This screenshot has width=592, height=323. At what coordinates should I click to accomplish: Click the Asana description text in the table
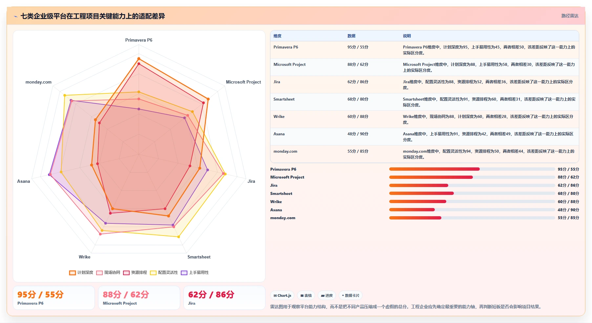(489, 137)
